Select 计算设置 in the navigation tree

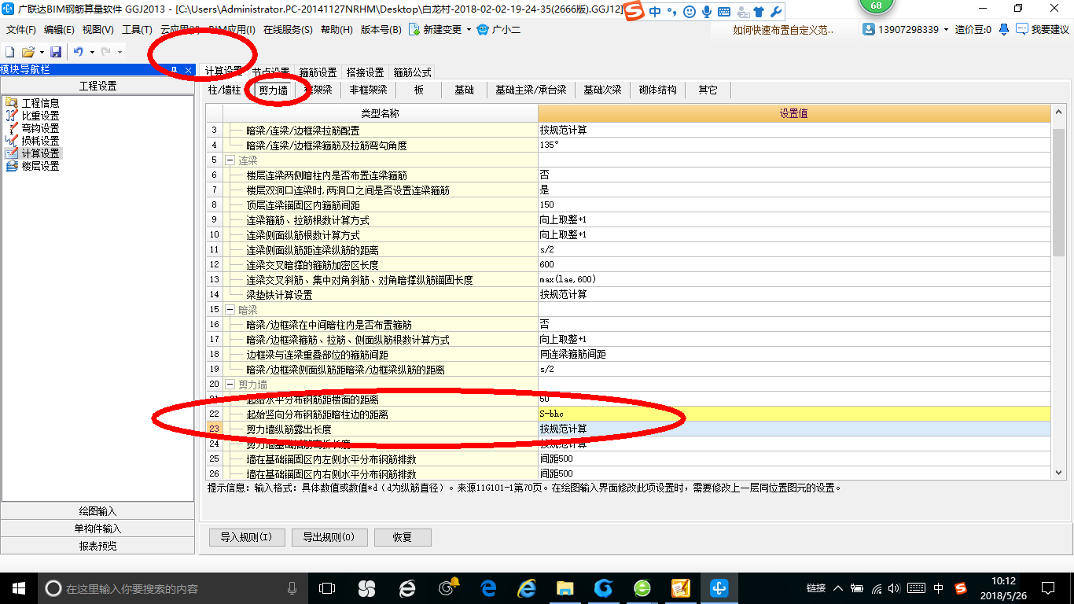(x=40, y=153)
